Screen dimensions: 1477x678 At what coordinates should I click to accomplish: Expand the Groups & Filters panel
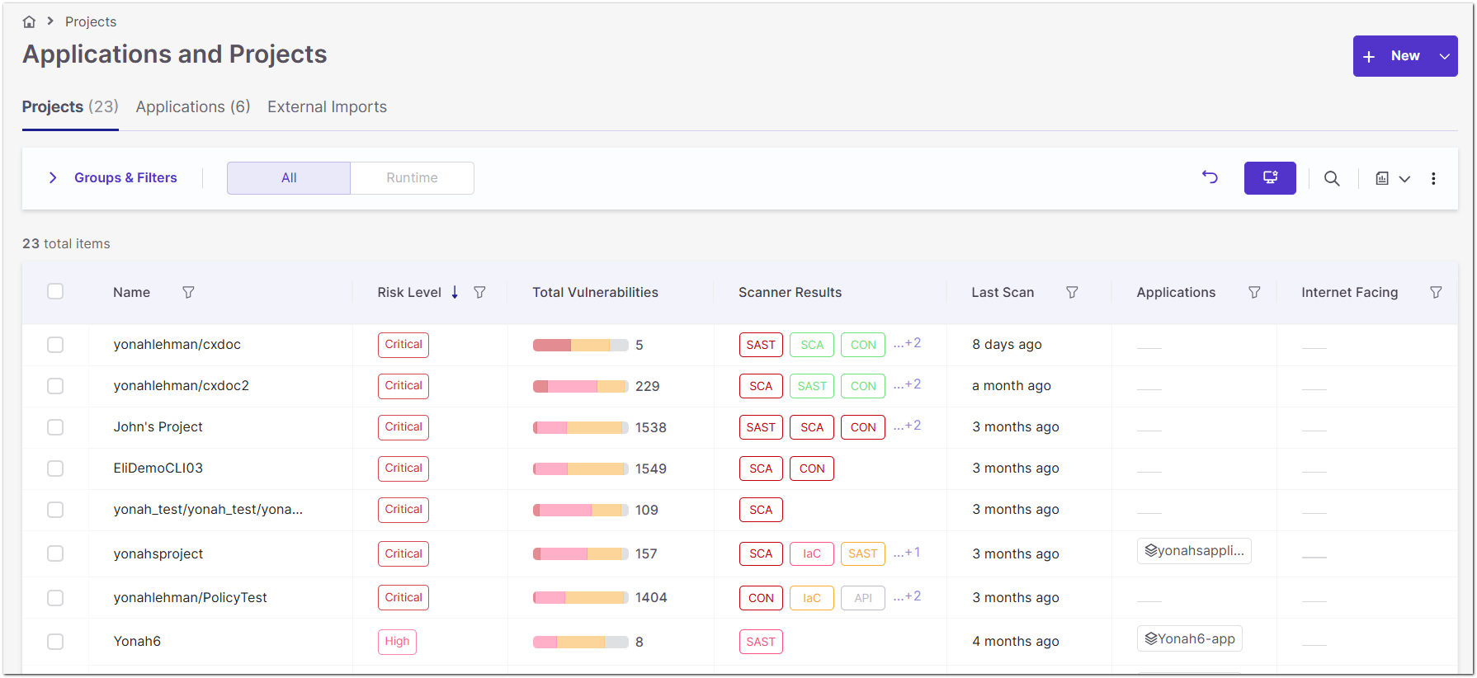point(112,178)
